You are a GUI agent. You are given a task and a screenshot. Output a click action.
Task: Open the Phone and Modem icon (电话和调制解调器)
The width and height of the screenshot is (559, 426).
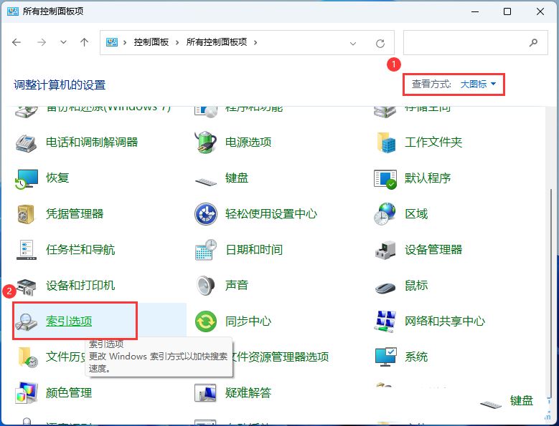point(26,143)
